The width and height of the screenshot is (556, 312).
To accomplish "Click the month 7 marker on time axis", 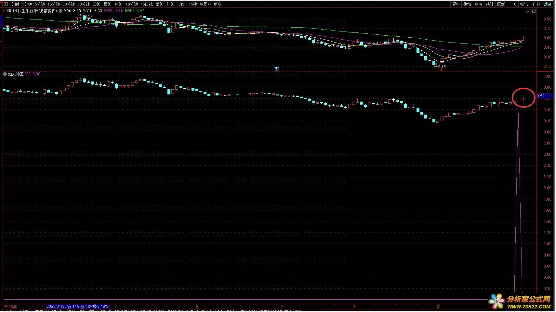I will point(439,307).
